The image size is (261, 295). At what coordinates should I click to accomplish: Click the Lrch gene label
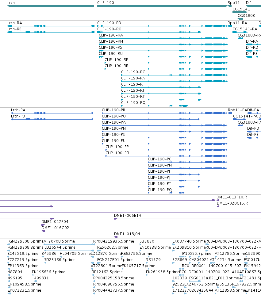coord(11,3)
